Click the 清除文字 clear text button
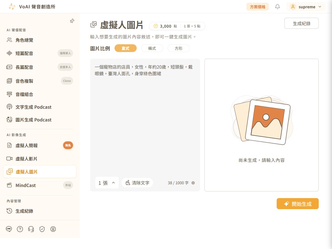Image resolution: width=332 pixels, height=249 pixels. pyautogui.click(x=137, y=183)
